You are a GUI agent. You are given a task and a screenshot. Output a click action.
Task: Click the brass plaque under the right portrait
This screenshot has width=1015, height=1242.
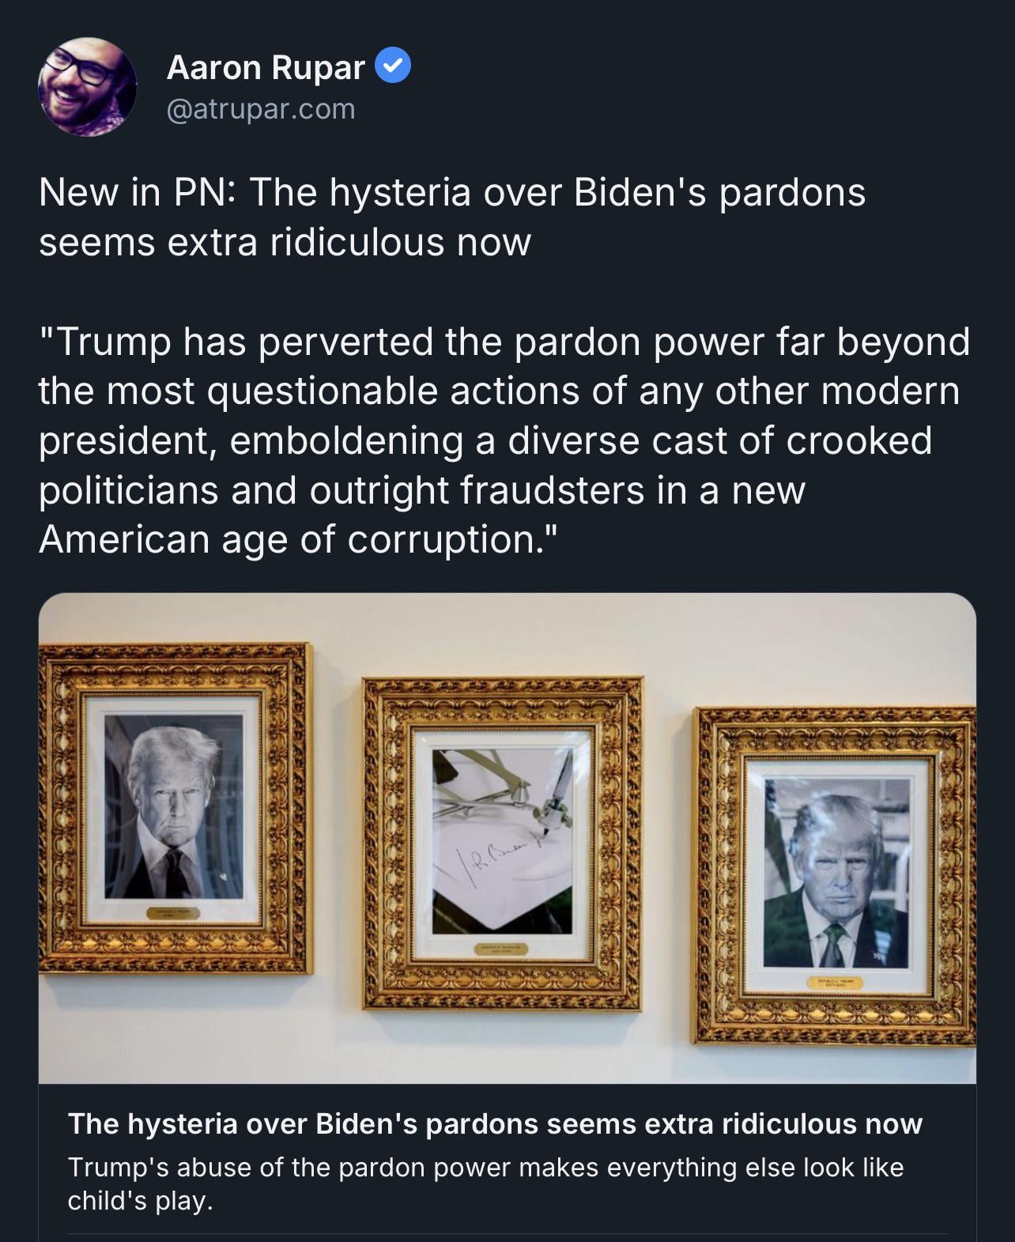pos(835,983)
